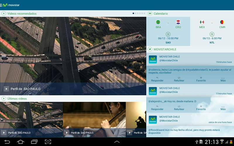The height and width of the screenshot is (146, 234).
Task: Open Más options on @valencia_heinz tweet
Action: point(223,79)
